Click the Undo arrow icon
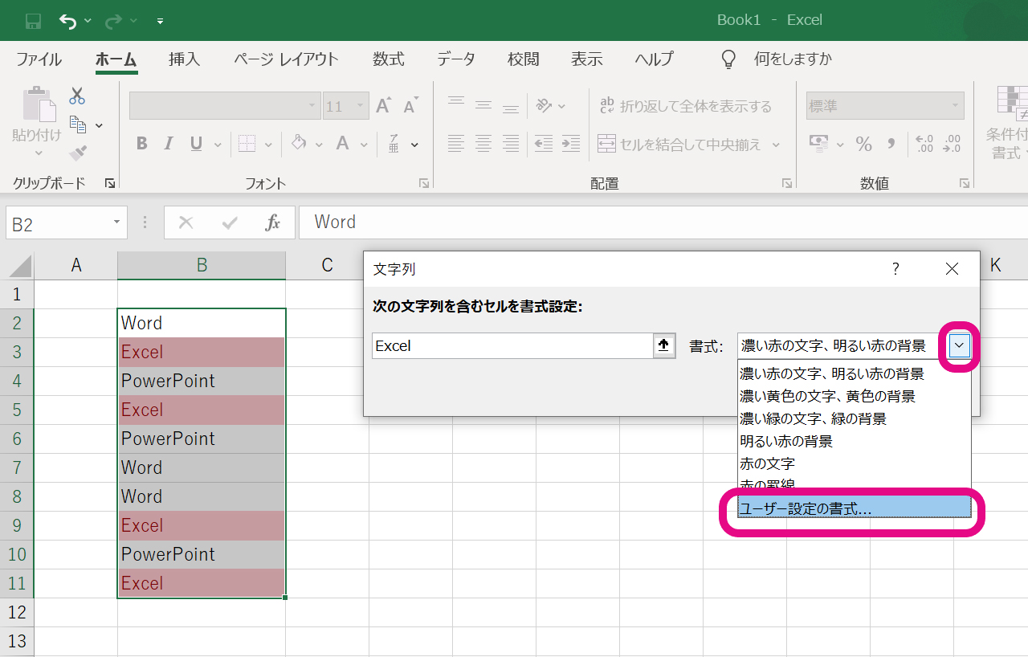The image size is (1028, 657). click(68, 21)
